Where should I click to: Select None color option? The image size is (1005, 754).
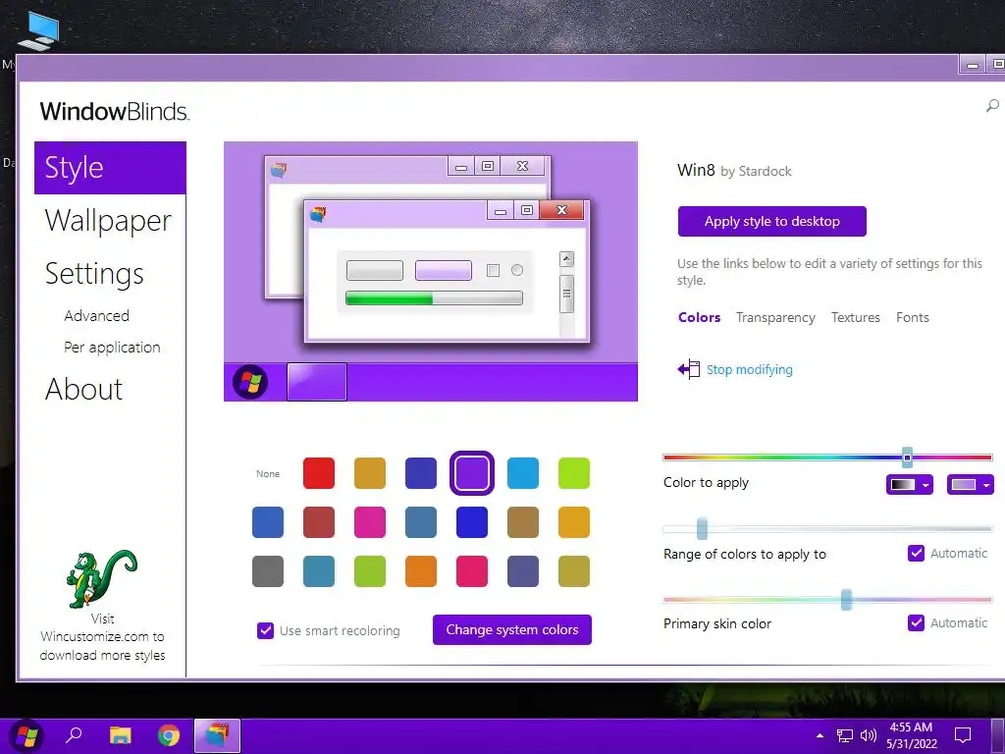268,474
